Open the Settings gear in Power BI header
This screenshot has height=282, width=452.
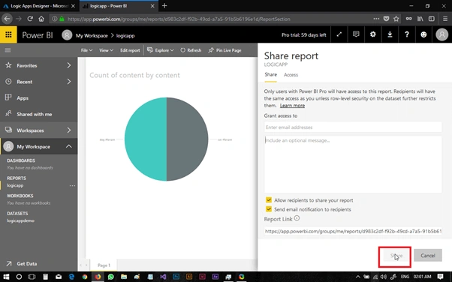(x=372, y=34)
